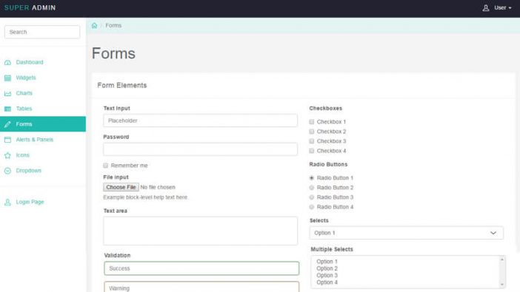
Task: Click the Login Page user icon
Action: [7, 202]
